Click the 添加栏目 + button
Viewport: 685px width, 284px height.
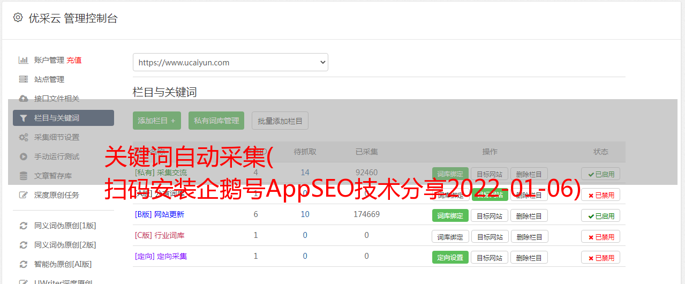pos(157,121)
